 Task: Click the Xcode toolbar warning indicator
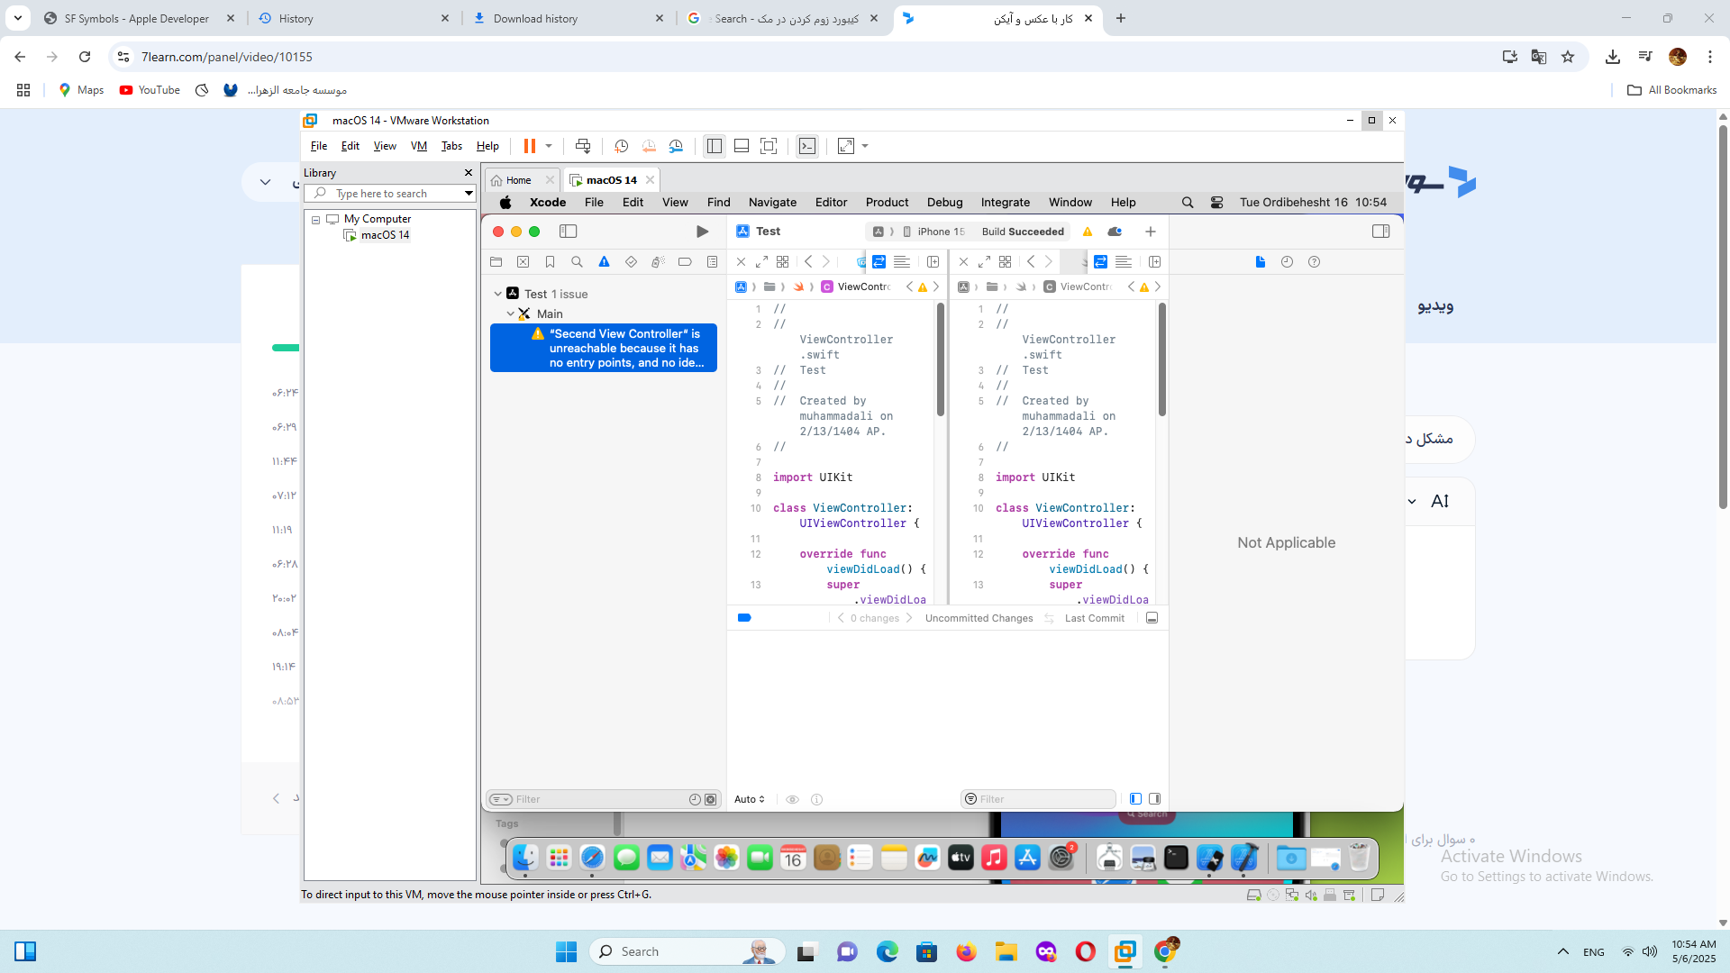[x=1088, y=232]
